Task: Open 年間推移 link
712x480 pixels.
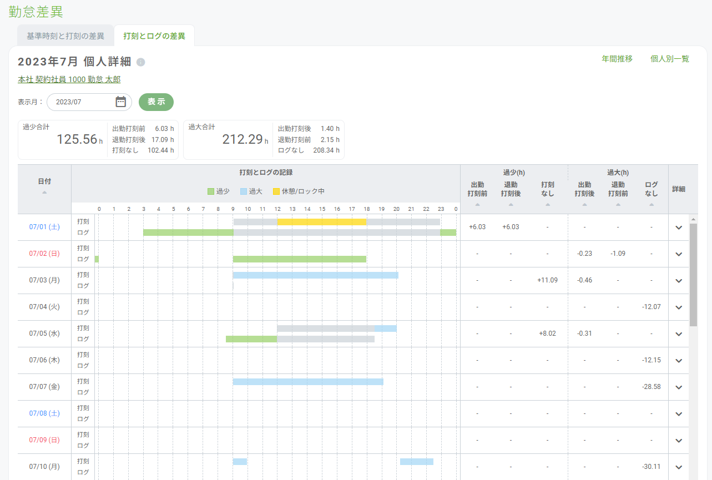Action: point(617,59)
